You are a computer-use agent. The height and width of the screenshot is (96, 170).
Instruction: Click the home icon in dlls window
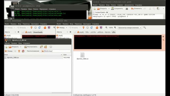click(x=97, y=28)
